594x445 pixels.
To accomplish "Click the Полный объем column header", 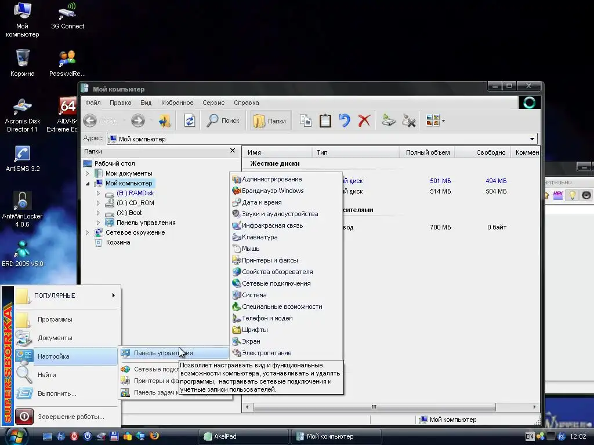I will (x=428, y=152).
